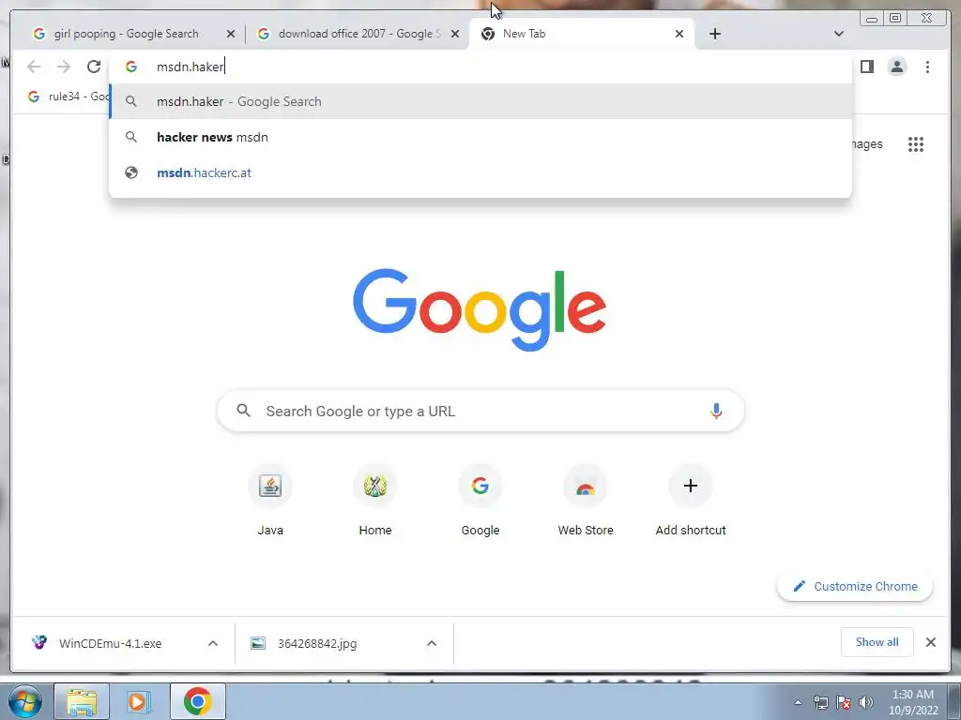Image resolution: width=961 pixels, height=720 pixels.
Task: Open Windows Explorer from taskbar
Action: [x=82, y=701]
